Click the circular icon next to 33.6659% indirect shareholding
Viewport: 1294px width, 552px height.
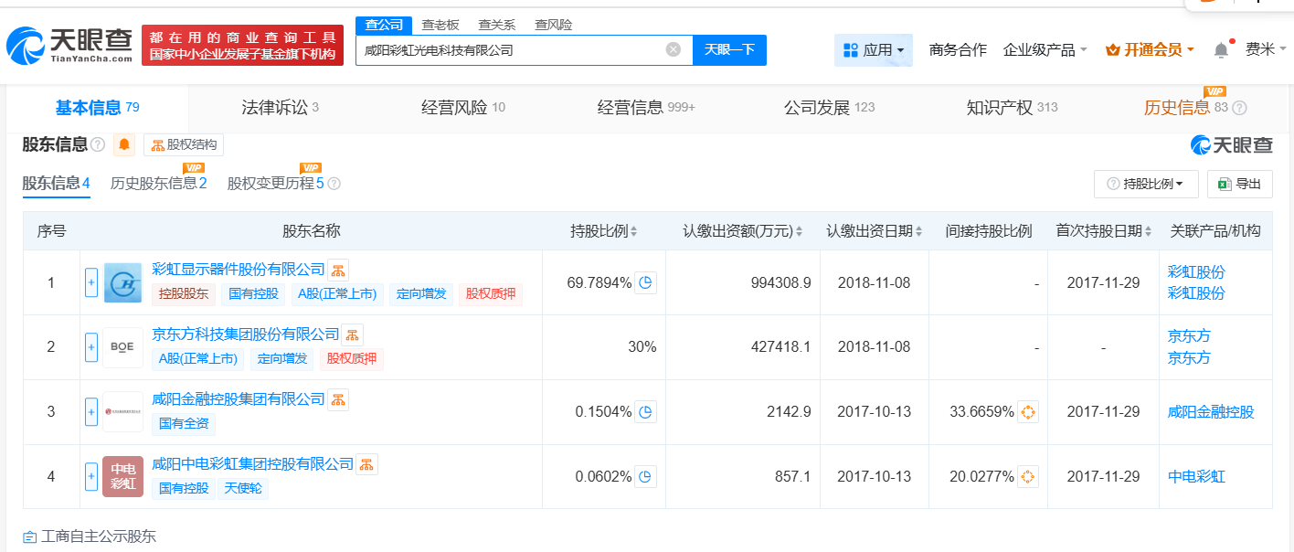pyautogui.click(x=1028, y=411)
